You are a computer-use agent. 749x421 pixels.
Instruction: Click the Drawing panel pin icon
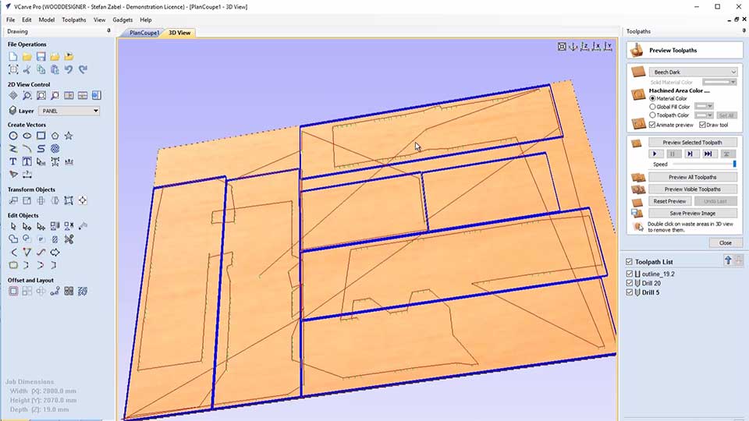pyautogui.click(x=109, y=31)
